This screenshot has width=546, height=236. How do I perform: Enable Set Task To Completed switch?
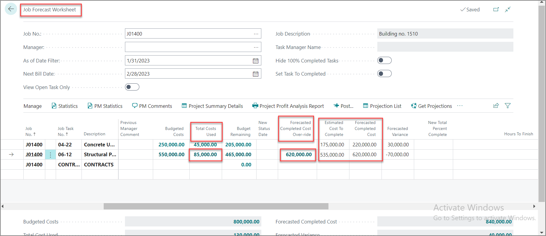coord(384,73)
